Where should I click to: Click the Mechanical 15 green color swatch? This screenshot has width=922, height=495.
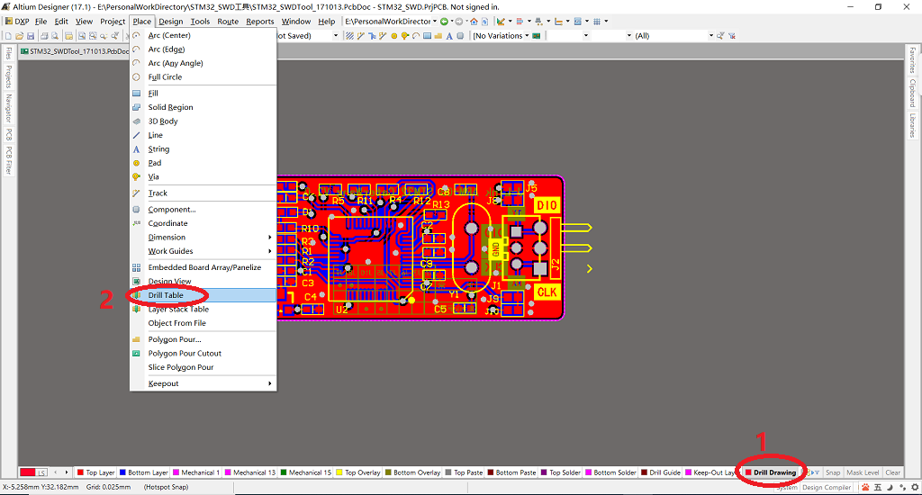(284, 472)
